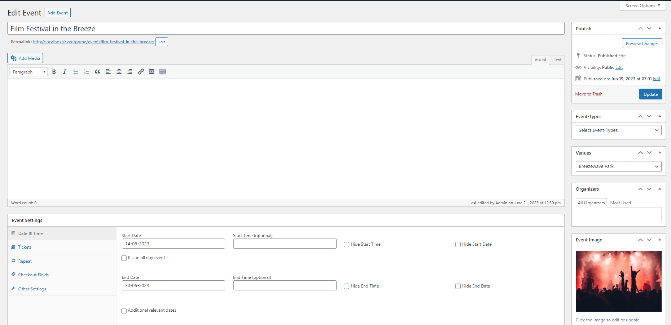This screenshot has height=325, width=671.
Task: Insert the Read More tag
Action: (152, 72)
